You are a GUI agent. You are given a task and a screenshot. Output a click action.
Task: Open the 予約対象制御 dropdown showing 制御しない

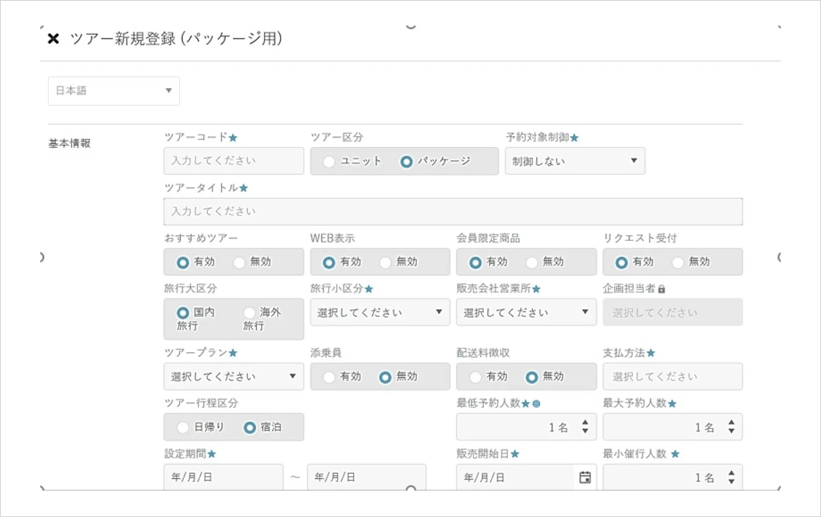(575, 161)
